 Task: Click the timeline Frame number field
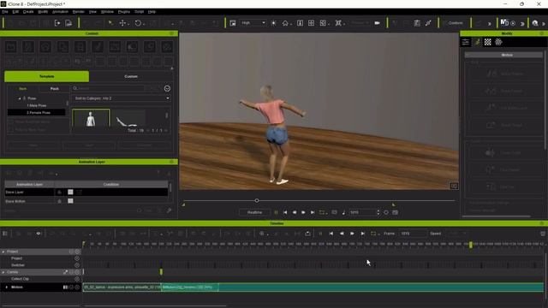(x=413, y=234)
